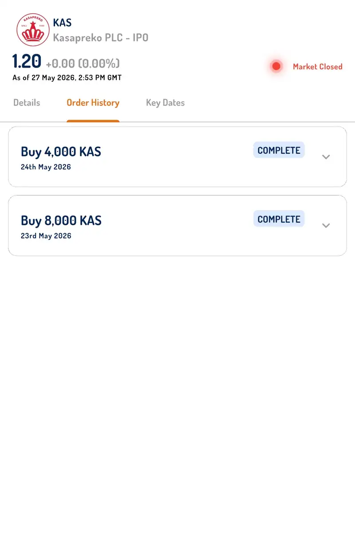
Task: Click the +0.00 (0.00%) price change
Action: [83, 64]
